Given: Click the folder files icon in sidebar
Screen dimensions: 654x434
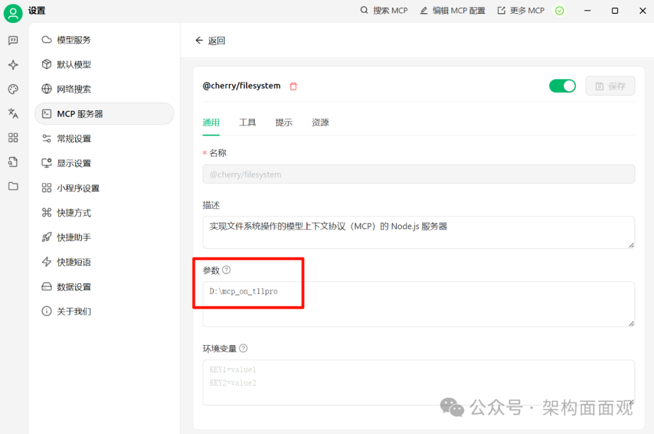Looking at the screenshot, I should [x=13, y=186].
